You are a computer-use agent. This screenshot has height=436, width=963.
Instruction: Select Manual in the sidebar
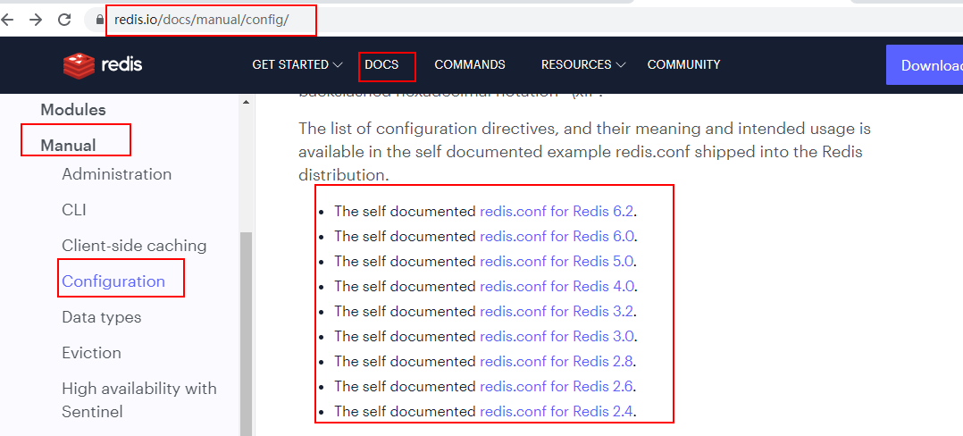tap(68, 146)
